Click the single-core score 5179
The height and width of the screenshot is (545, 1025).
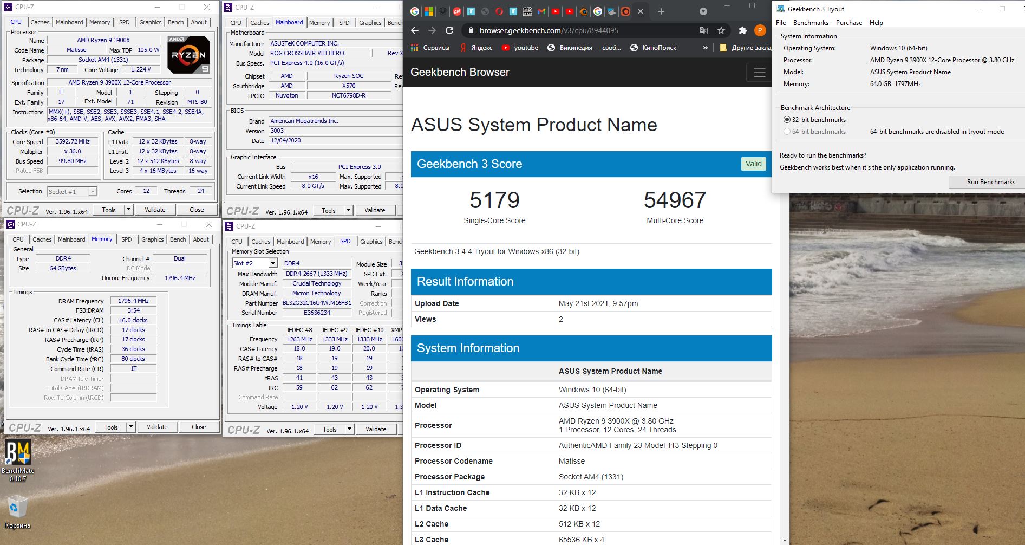point(494,200)
